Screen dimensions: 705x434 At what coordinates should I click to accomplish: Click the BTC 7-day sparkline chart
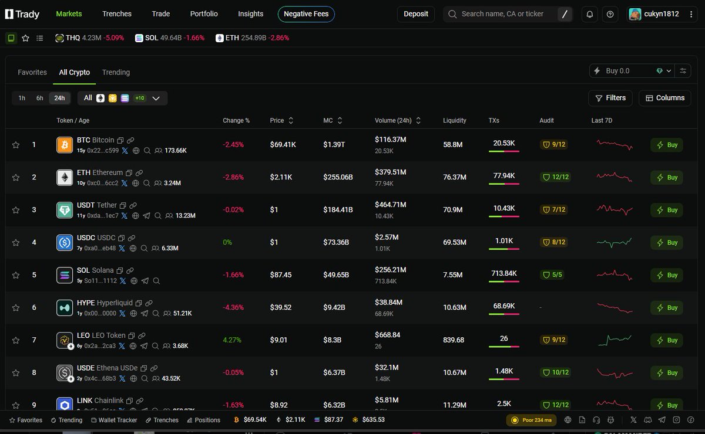[x=615, y=144]
